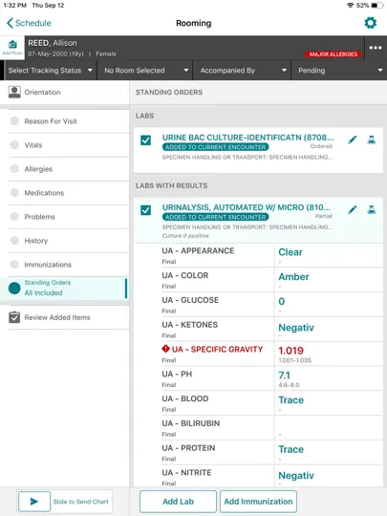Open Select Tracking Status dropdown
This screenshot has width=387, height=516.
[x=51, y=71]
